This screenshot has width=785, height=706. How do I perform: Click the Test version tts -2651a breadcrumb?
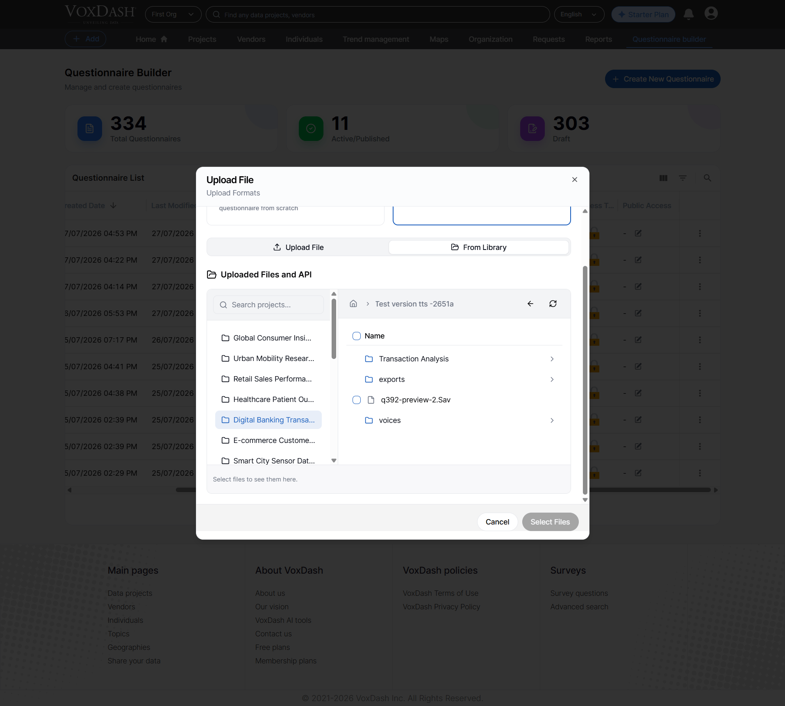click(x=414, y=304)
